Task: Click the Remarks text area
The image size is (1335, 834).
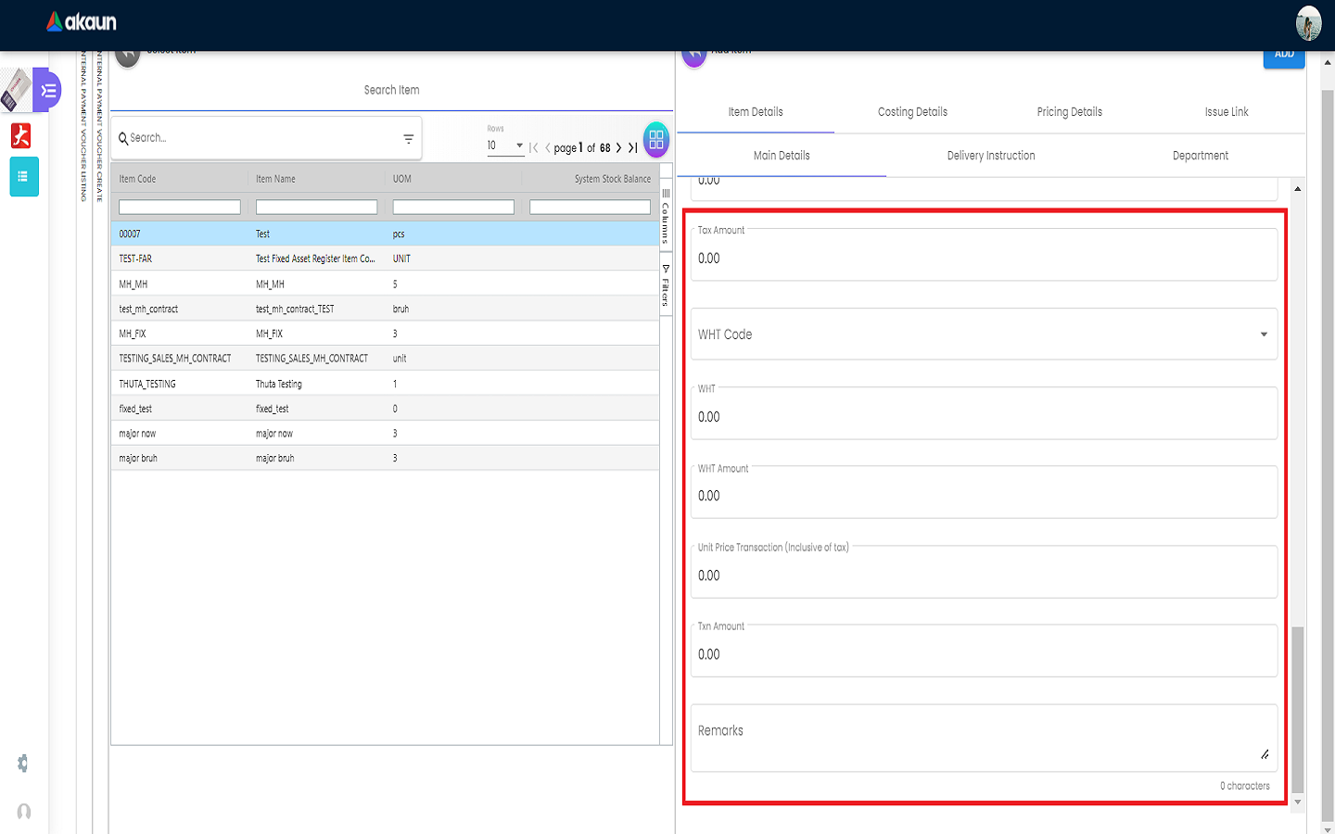Action: pyautogui.click(x=983, y=738)
